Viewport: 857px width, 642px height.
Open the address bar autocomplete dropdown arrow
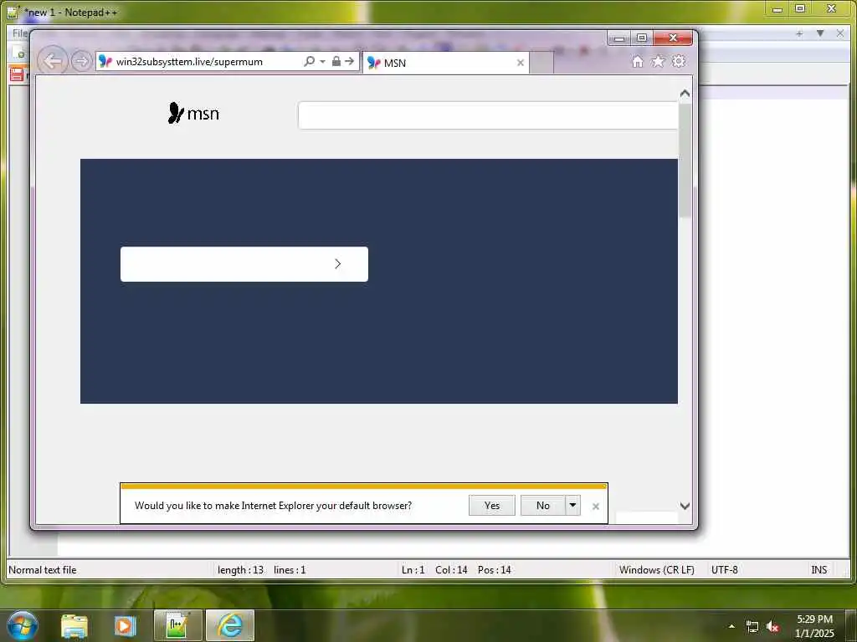click(x=322, y=61)
